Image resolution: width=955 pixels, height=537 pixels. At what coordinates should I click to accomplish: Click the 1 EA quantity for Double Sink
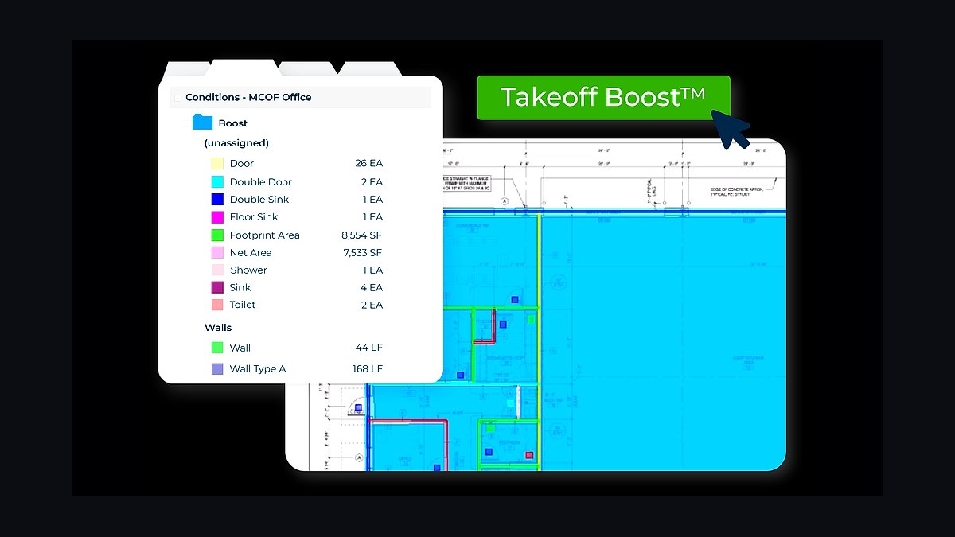(372, 199)
